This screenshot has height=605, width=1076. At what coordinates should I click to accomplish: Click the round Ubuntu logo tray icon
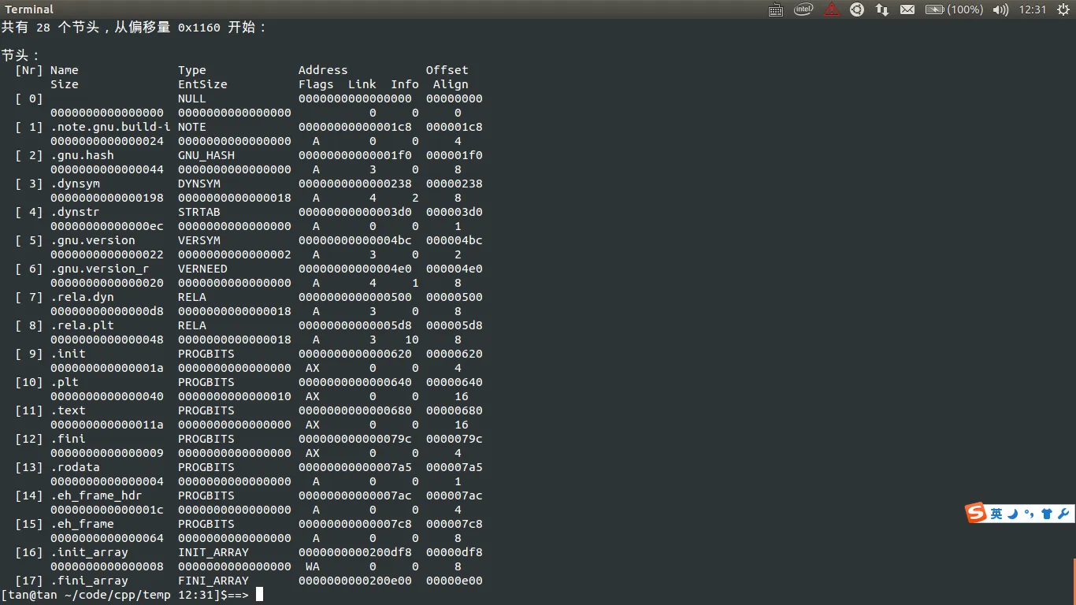857,9
